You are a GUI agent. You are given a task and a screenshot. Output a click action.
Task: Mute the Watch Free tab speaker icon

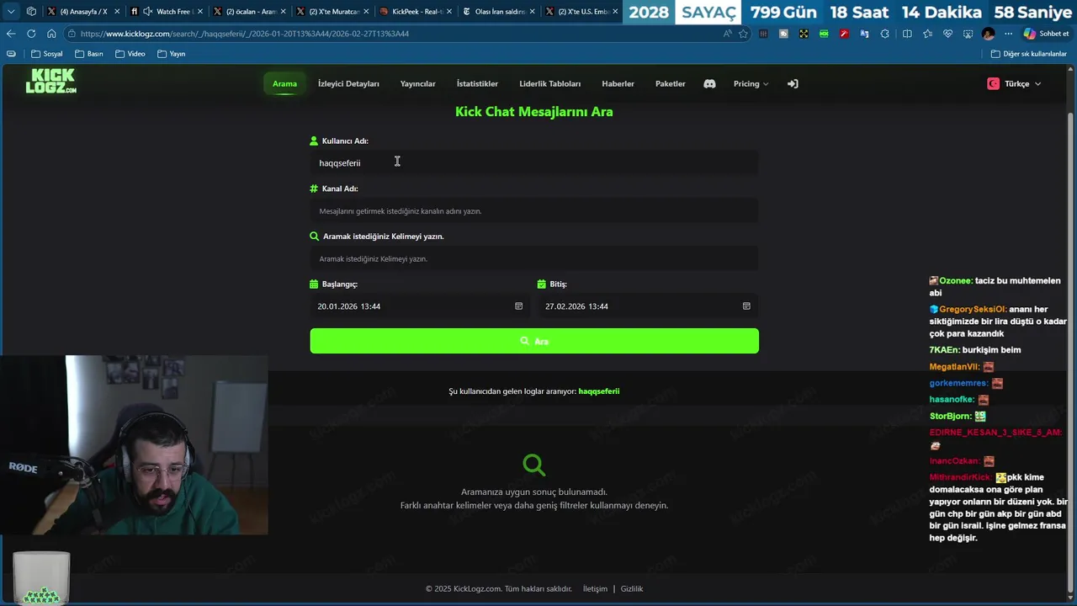(x=148, y=12)
